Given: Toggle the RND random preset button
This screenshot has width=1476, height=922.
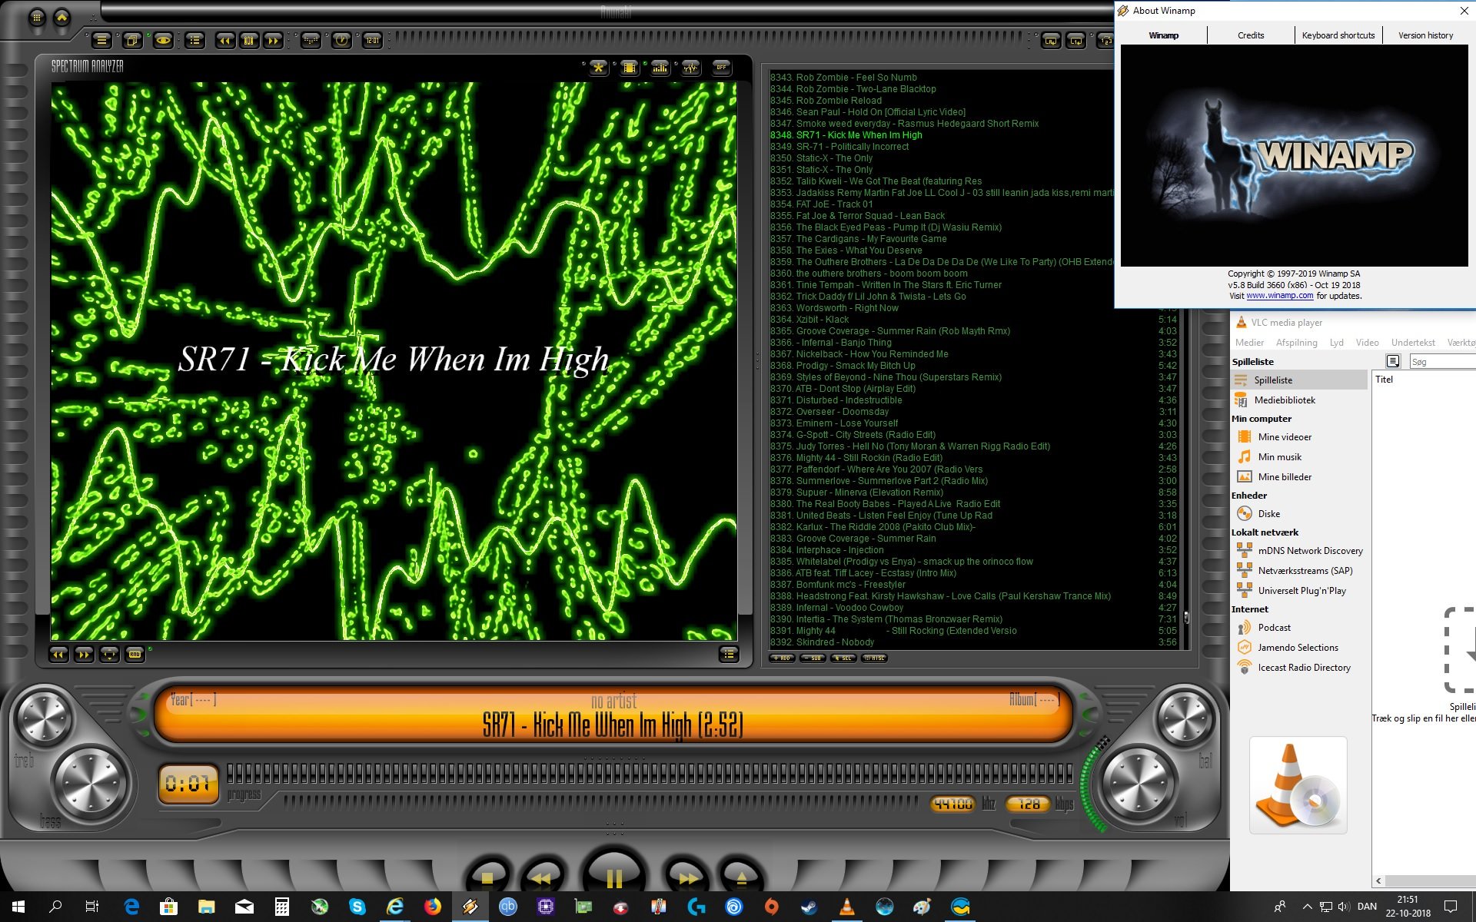Looking at the screenshot, I should [x=135, y=654].
